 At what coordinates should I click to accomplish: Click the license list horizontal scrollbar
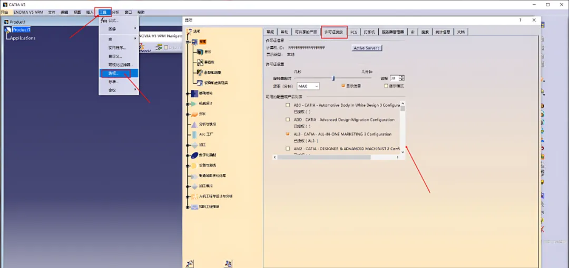pyautogui.click(x=324, y=158)
